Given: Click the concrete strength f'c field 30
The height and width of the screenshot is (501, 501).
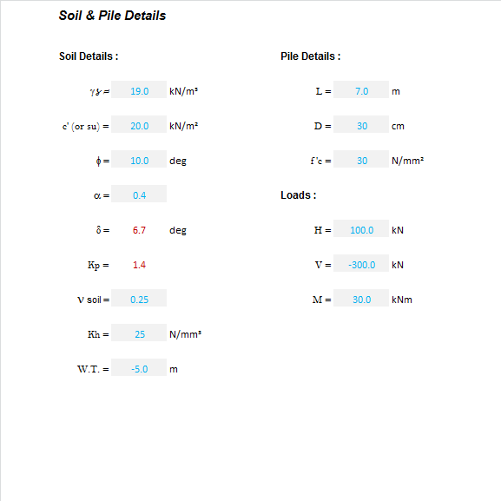Looking at the screenshot, I should 361,159.
